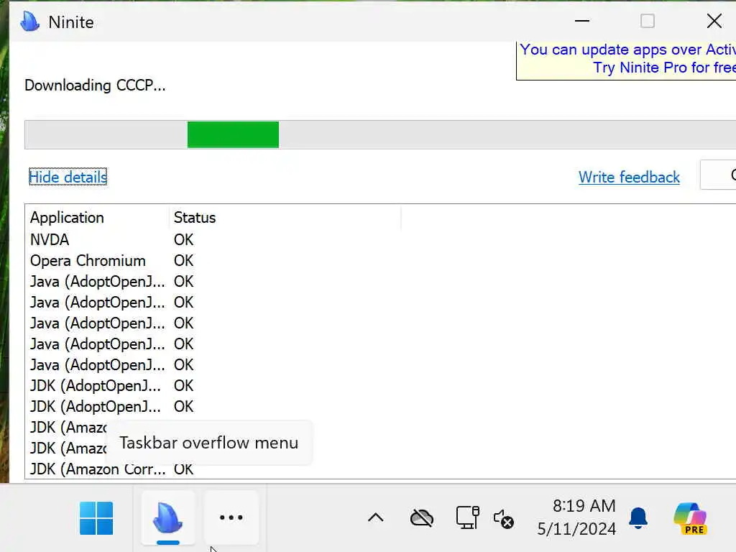This screenshot has height=552, width=736.
Task: Open the notification bell icon
Action: coord(638,518)
